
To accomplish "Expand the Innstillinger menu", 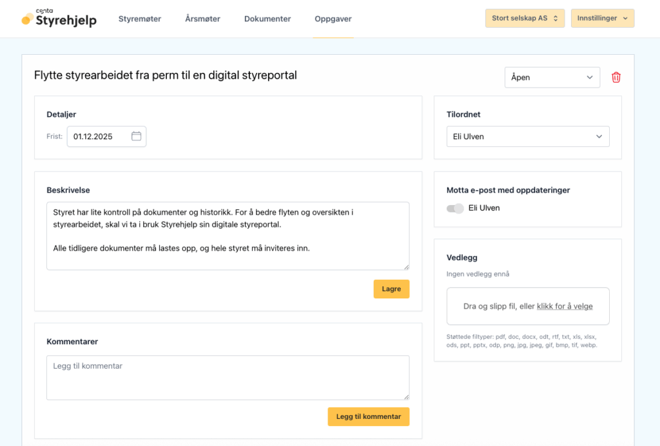I will pos(602,19).
